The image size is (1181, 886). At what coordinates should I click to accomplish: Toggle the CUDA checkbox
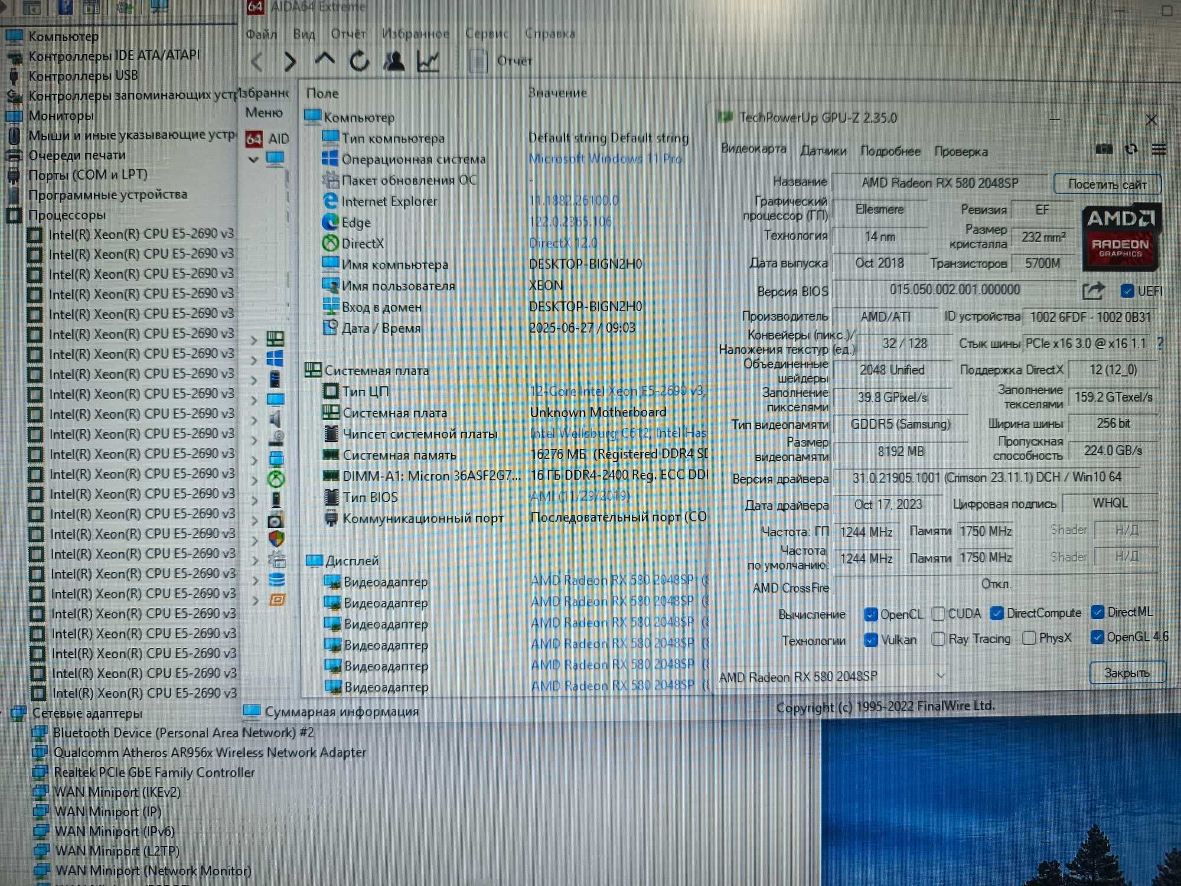(938, 614)
